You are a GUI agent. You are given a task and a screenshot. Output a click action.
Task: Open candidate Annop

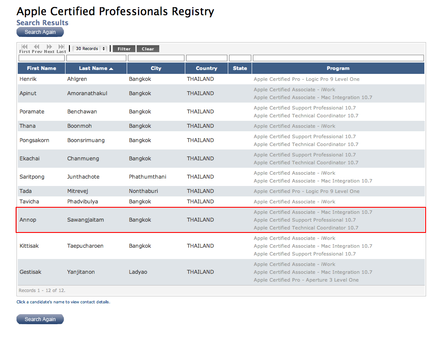point(28,220)
